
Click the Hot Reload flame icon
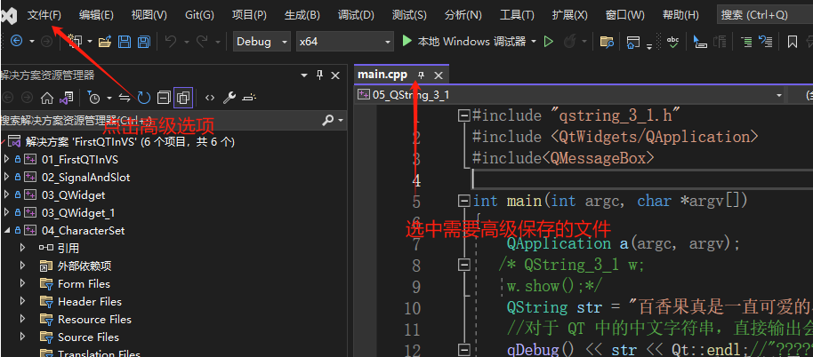[570, 42]
